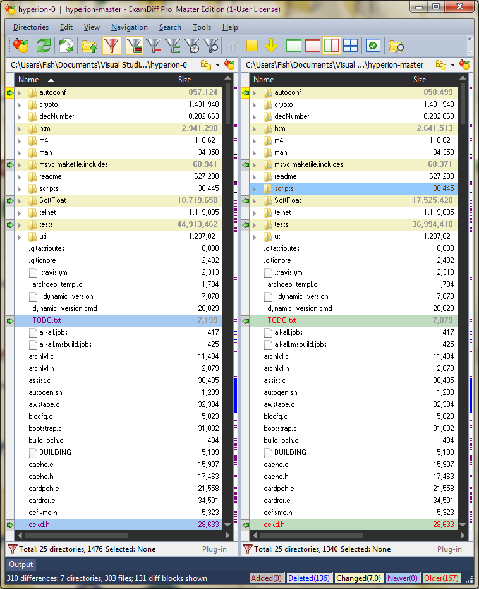Expand the scripts folder in right pane

pos(254,189)
